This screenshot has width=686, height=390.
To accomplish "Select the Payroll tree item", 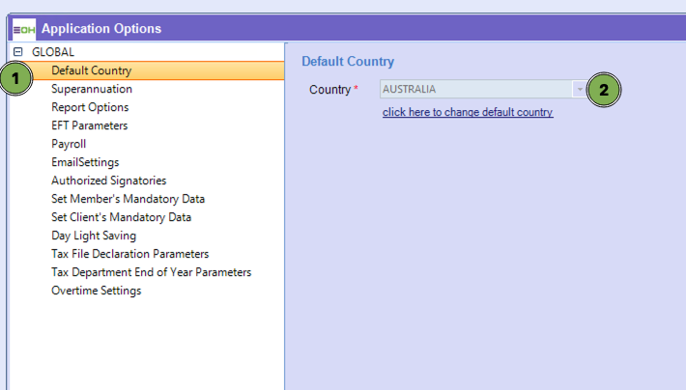I will coord(69,144).
